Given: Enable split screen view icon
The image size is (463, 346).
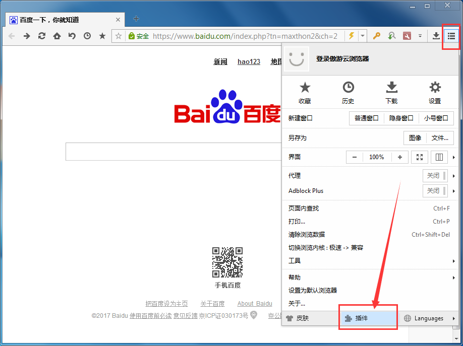Looking at the screenshot, I should click(x=439, y=157).
